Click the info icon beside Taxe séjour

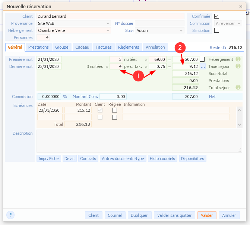pos(238,66)
